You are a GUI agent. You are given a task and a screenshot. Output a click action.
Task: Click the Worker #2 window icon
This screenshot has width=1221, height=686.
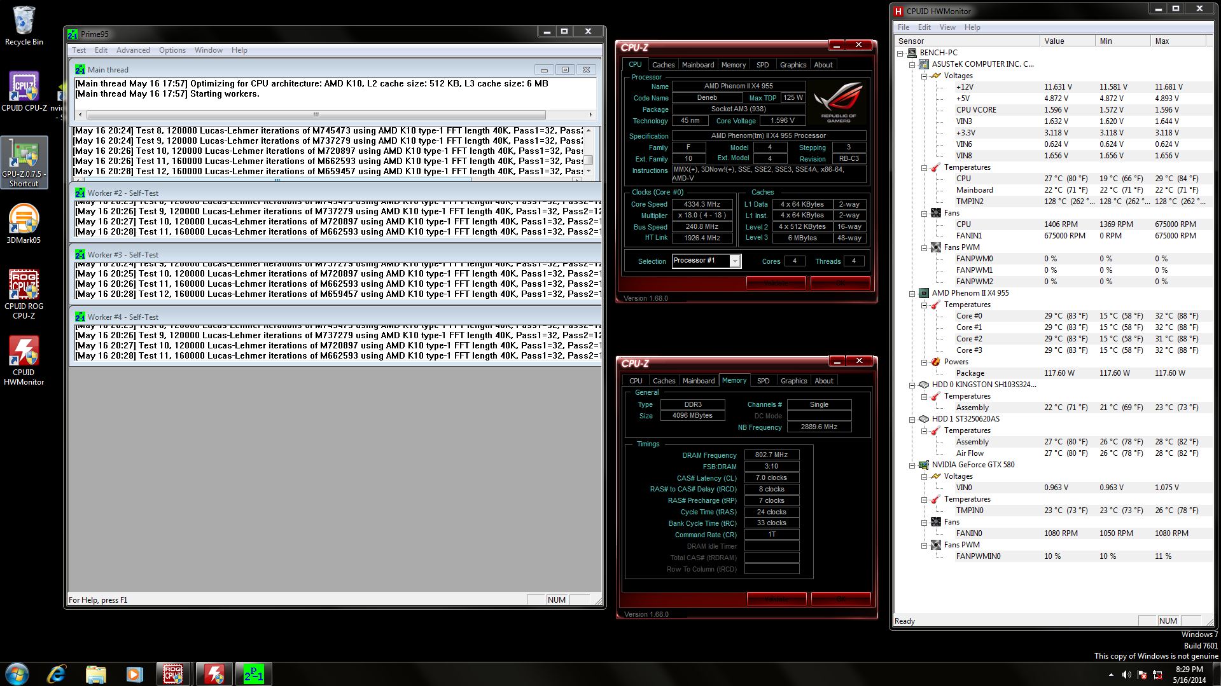80,193
